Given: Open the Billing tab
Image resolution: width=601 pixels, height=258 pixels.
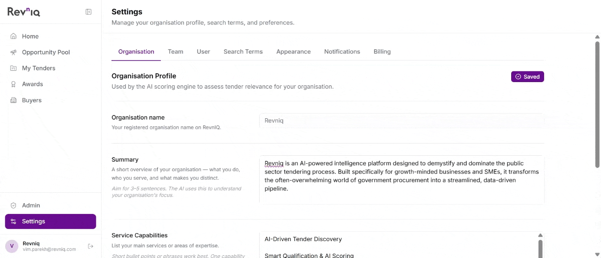Looking at the screenshot, I should tap(382, 52).
